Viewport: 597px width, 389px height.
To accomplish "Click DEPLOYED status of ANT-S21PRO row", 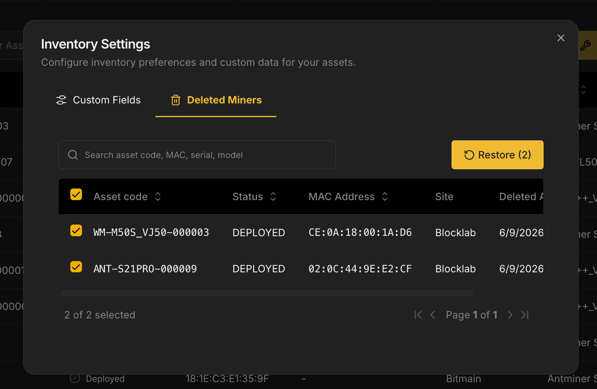I will pyautogui.click(x=259, y=269).
